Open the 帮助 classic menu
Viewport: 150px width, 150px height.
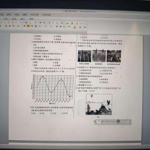coord(31,19)
